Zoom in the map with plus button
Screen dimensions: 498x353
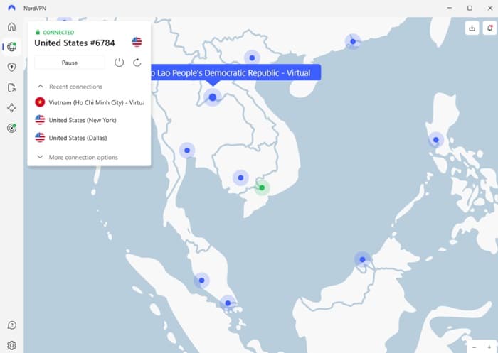point(489,347)
